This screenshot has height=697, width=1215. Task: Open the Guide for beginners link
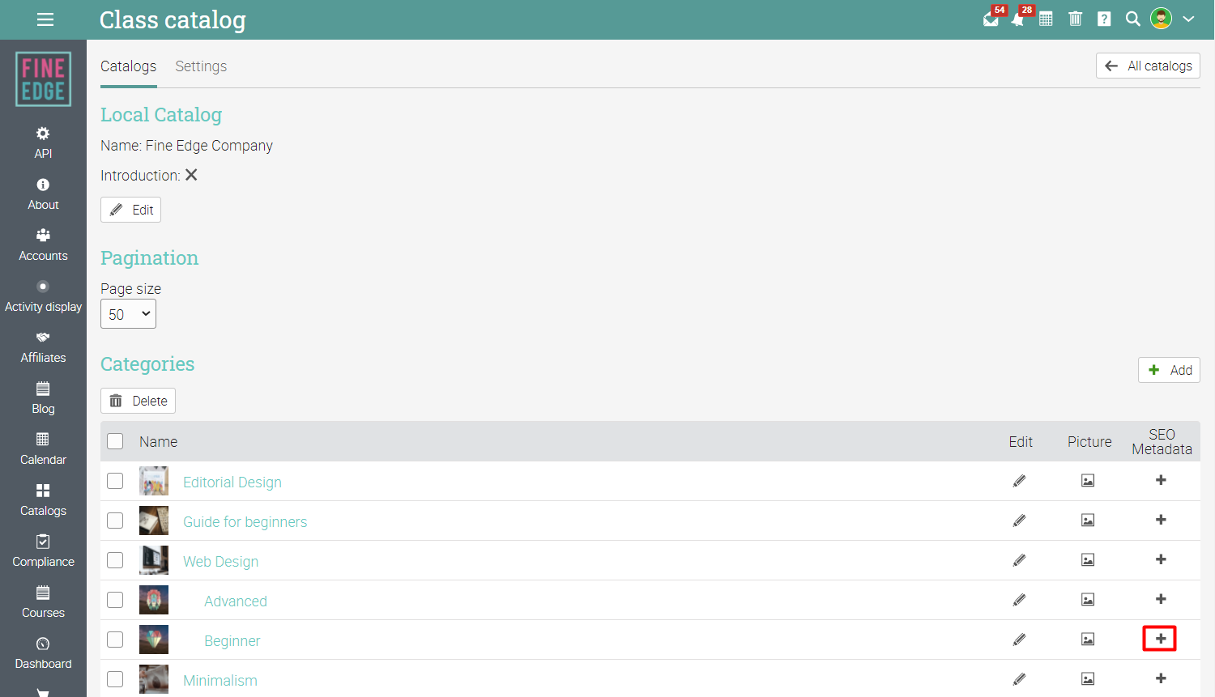click(x=245, y=522)
